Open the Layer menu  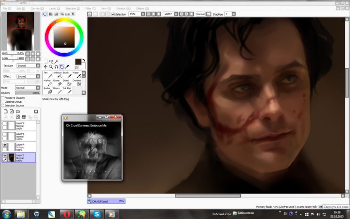point(54,8)
